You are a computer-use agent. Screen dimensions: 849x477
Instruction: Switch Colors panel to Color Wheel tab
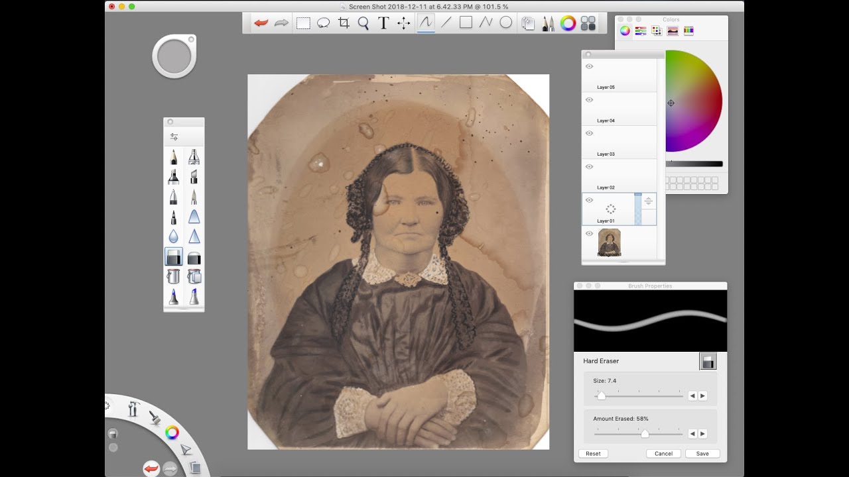[625, 30]
